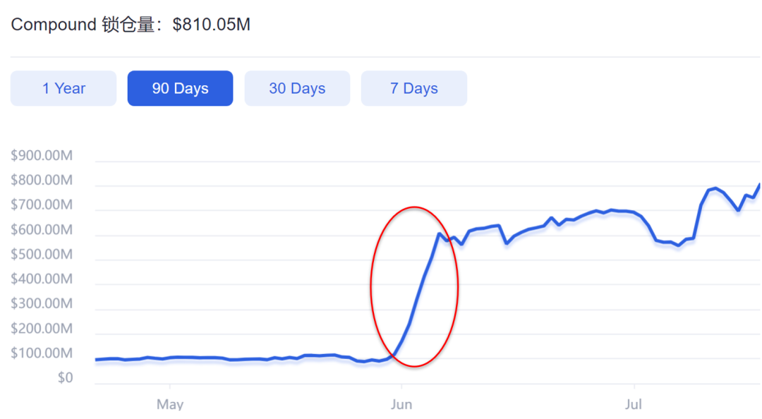762x419 pixels.
Task: Switch to 30 Days view
Action: tap(297, 88)
